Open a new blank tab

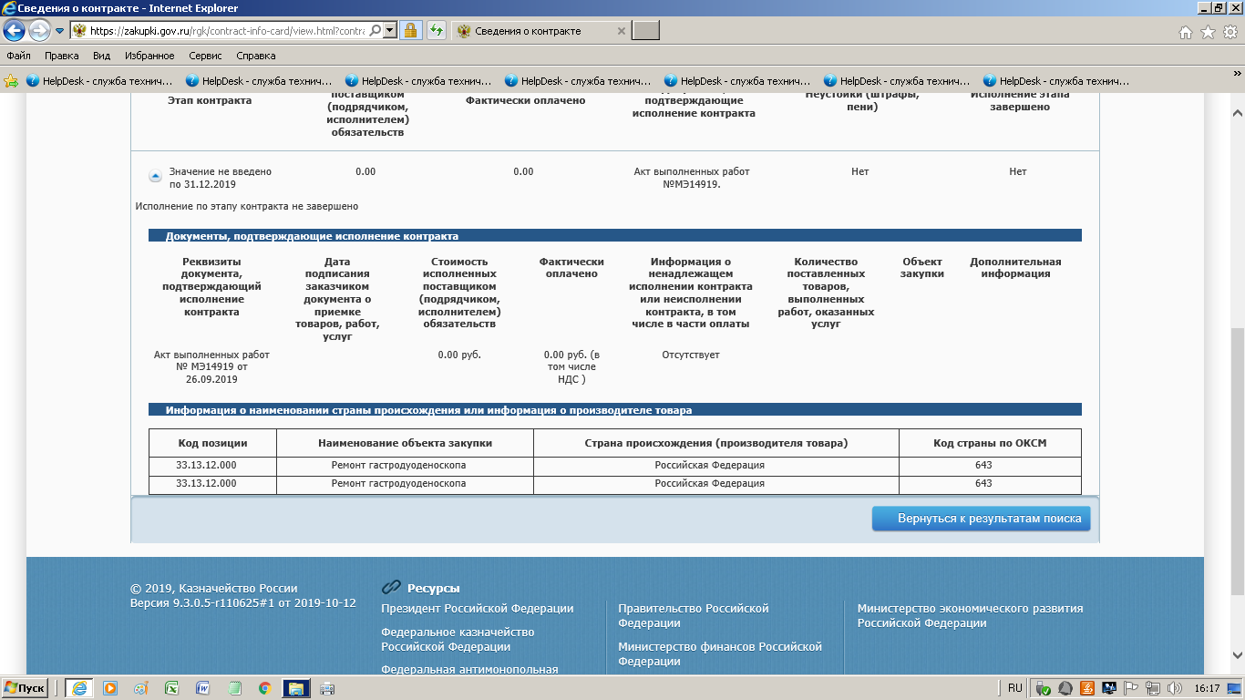tap(646, 31)
